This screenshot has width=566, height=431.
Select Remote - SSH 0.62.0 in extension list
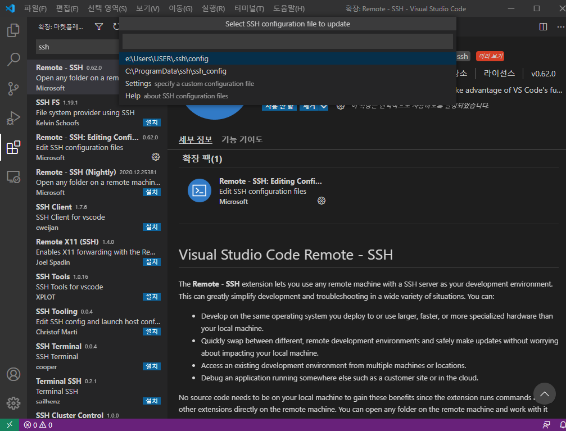[x=73, y=77]
